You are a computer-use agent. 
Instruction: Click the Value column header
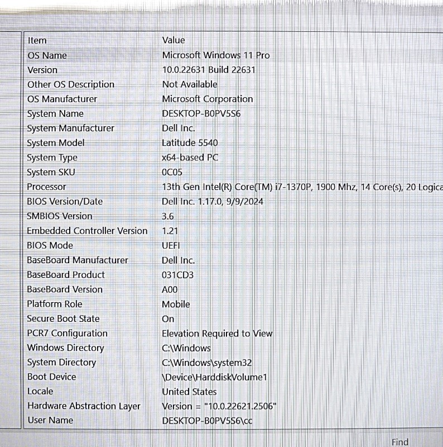tap(174, 40)
